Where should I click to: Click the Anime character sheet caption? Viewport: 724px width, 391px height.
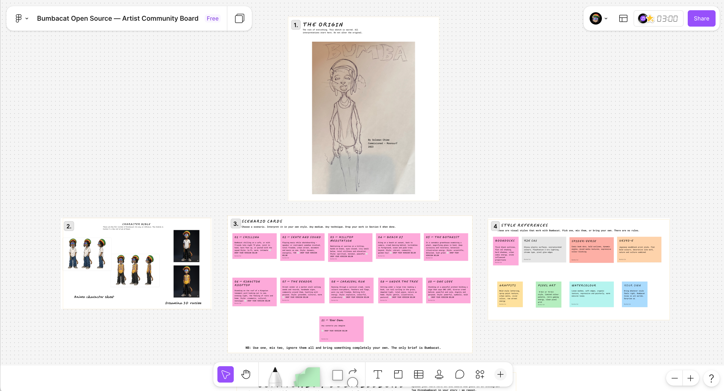(94, 297)
